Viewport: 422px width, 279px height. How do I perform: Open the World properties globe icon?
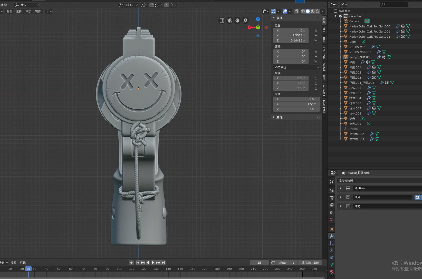332,220
